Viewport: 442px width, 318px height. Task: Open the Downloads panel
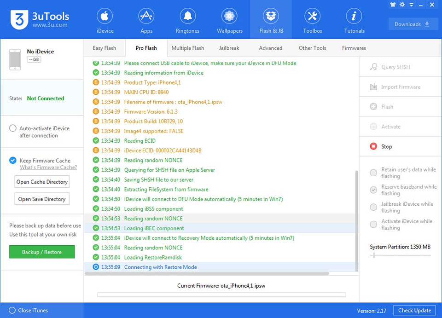pyautogui.click(x=413, y=24)
